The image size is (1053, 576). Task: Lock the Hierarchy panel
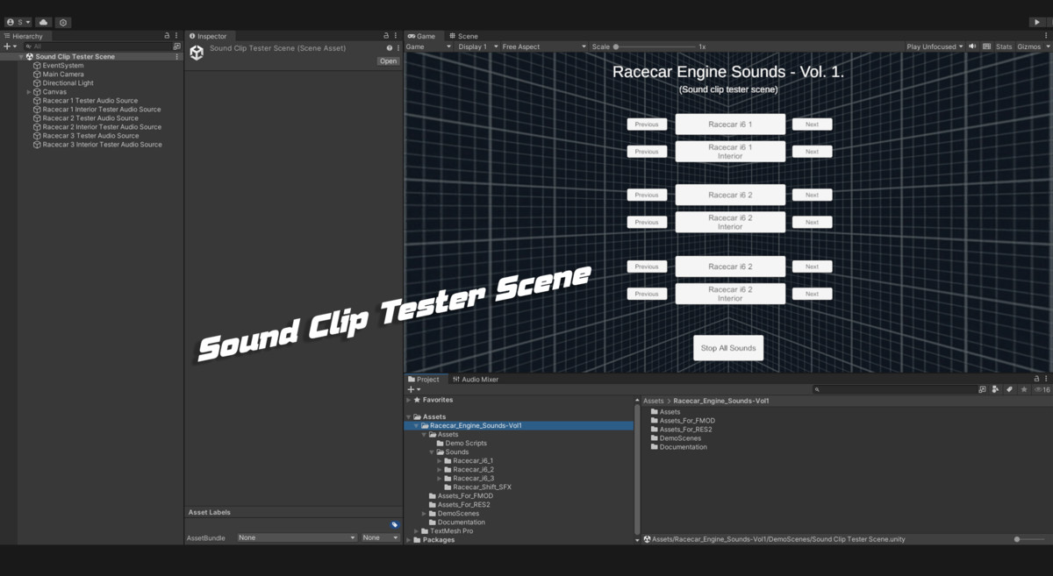pos(167,36)
